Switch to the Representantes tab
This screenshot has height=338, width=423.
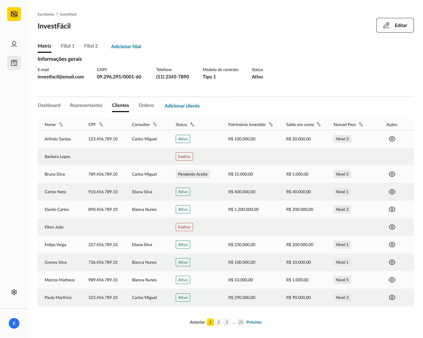[x=86, y=105]
